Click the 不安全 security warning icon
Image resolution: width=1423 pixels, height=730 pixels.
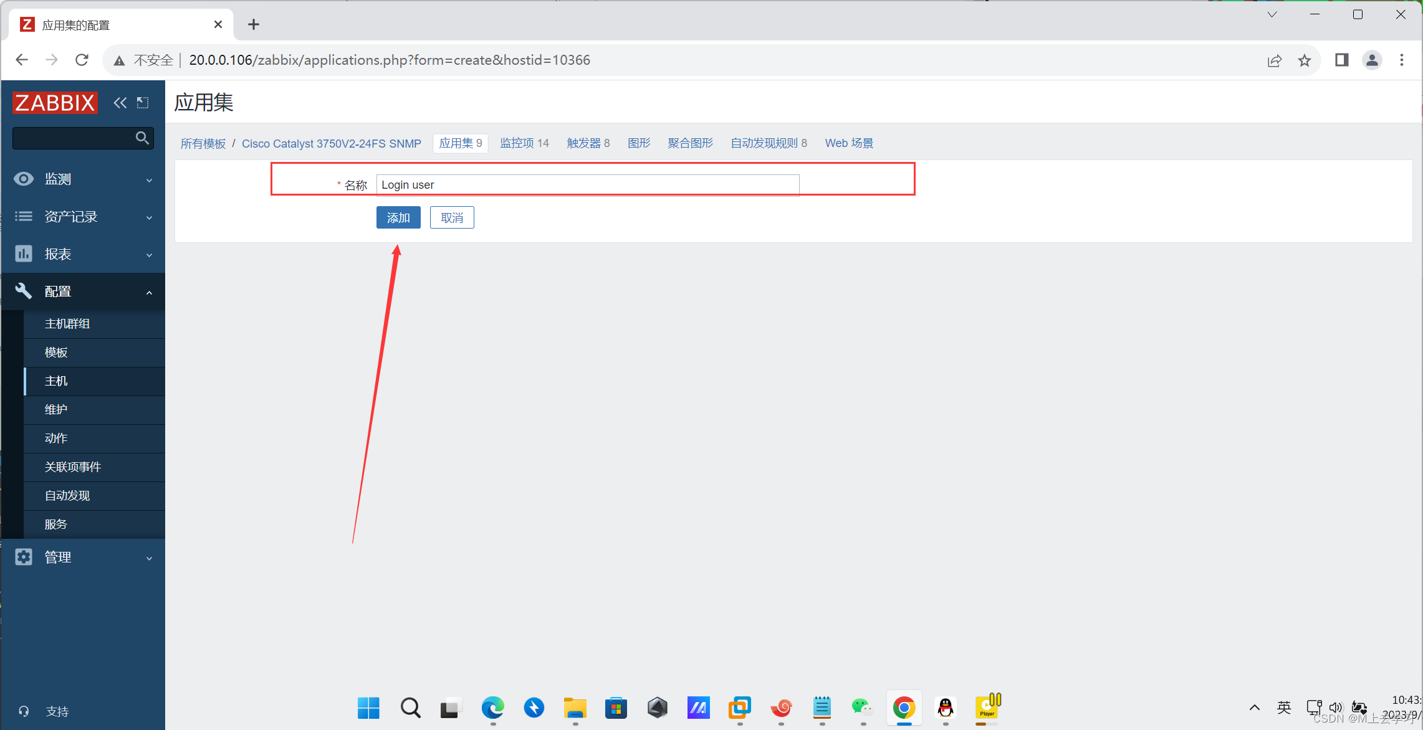(x=119, y=60)
